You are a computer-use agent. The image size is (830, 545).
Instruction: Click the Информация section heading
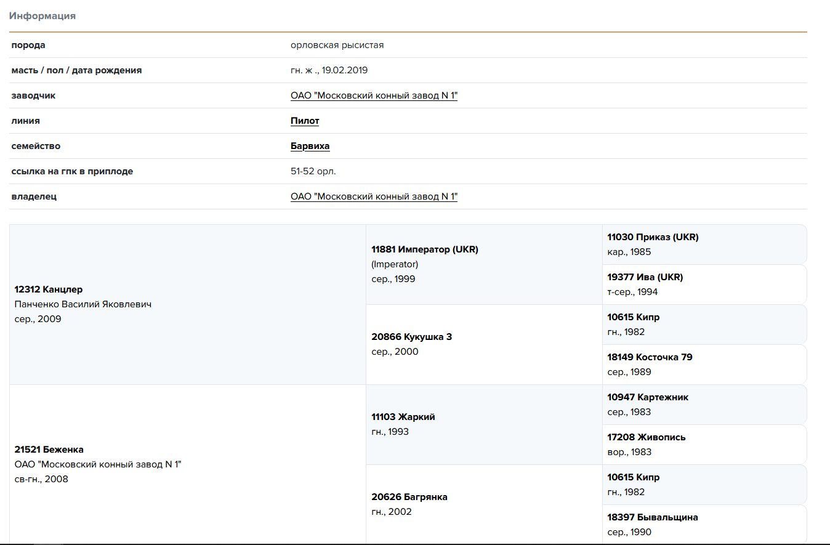(42, 16)
